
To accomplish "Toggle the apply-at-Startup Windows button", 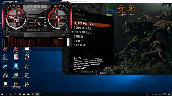I will coord(16,35).
